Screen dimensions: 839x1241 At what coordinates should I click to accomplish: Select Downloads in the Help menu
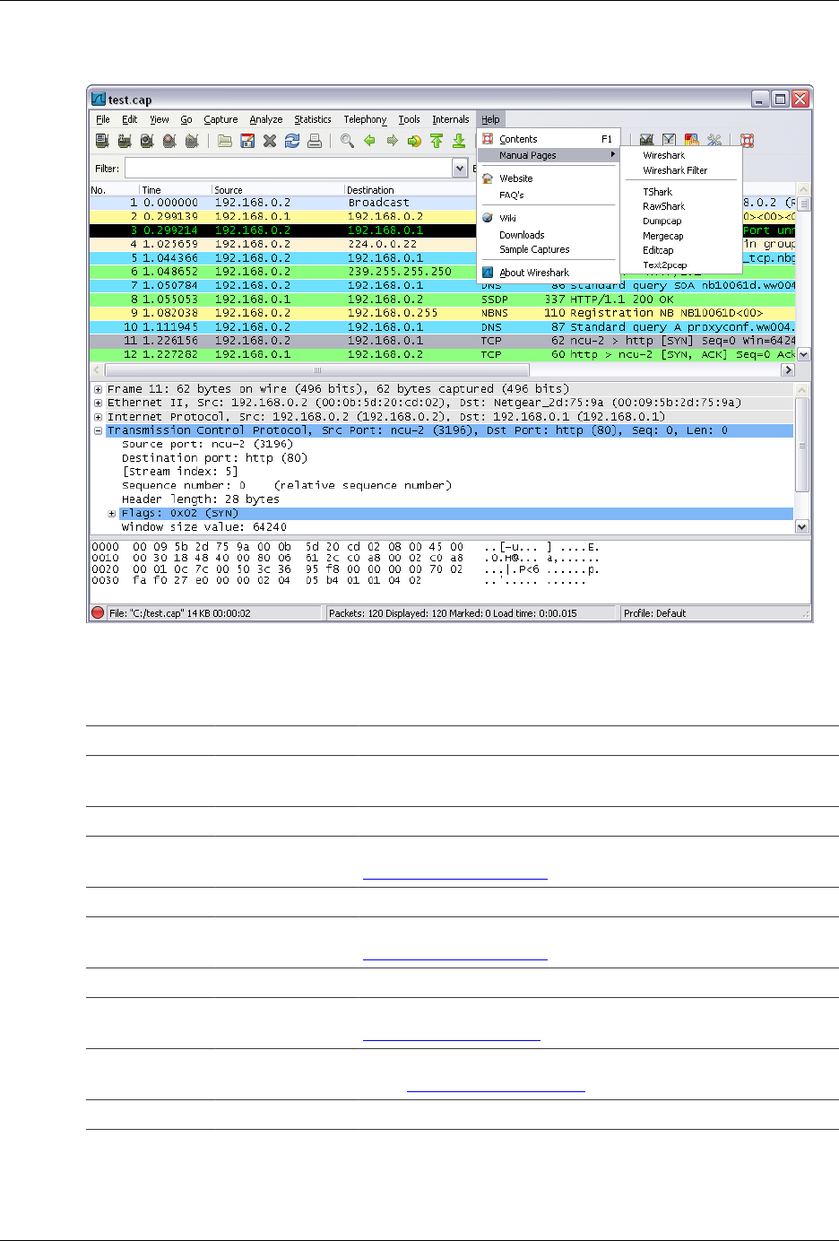point(548,235)
